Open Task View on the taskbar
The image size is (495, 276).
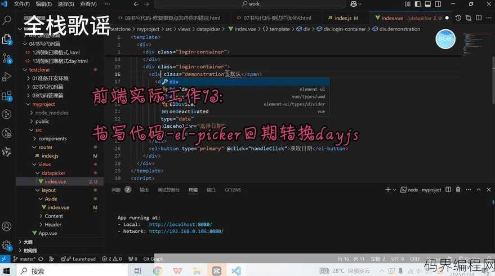138,271
